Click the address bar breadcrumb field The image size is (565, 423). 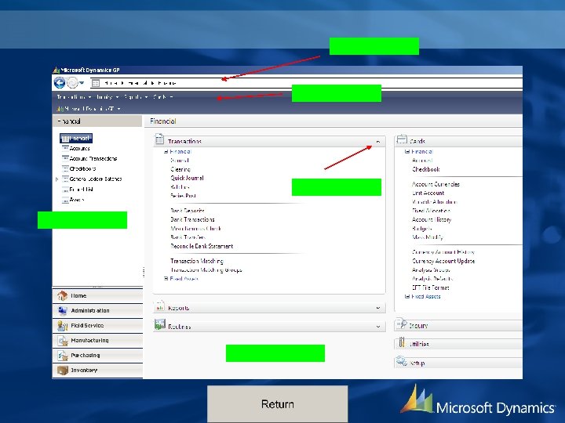click(x=306, y=83)
